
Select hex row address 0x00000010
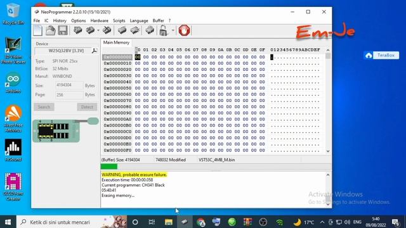coord(117,63)
